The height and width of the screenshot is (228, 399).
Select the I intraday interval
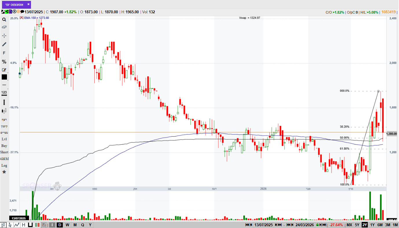pos(52,225)
